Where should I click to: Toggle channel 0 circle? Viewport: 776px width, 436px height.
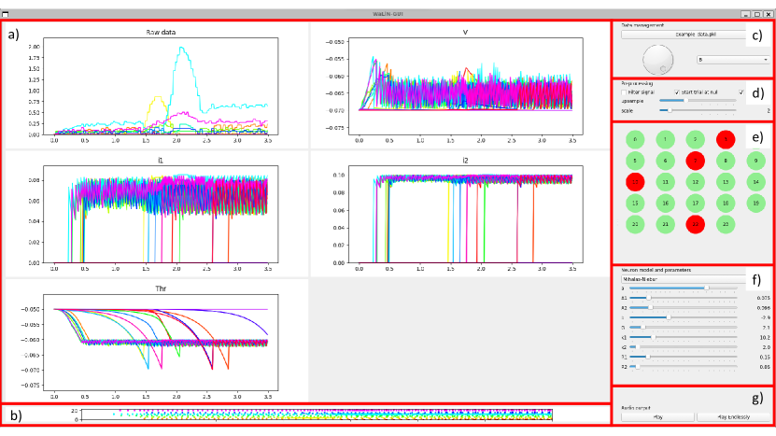pyautogui.click(x=635, y=139)
